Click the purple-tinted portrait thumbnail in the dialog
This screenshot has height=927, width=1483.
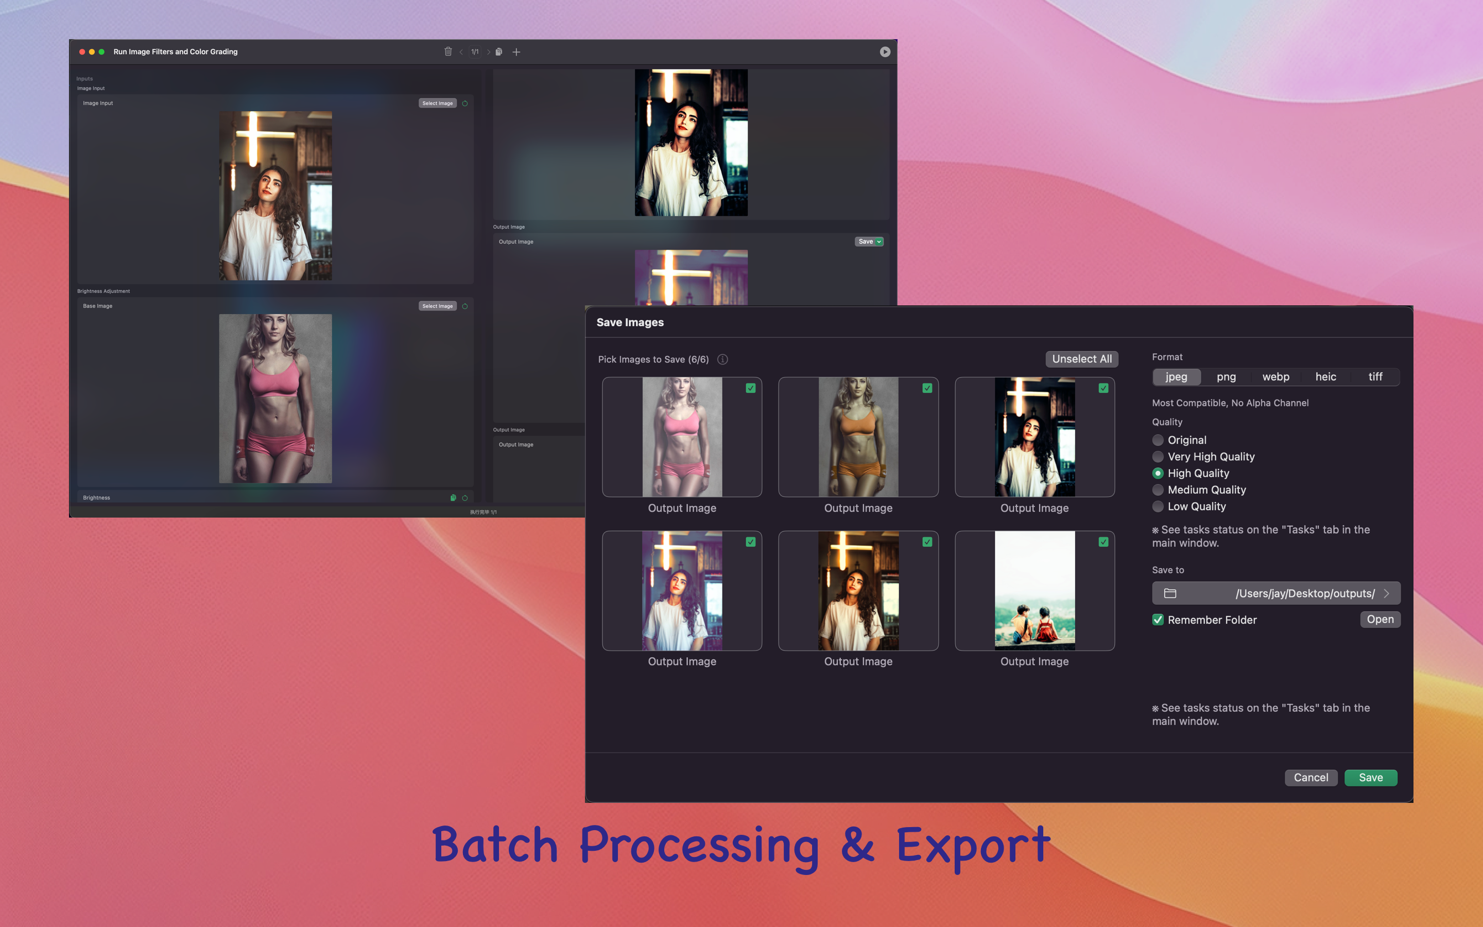tap(682, 590)
